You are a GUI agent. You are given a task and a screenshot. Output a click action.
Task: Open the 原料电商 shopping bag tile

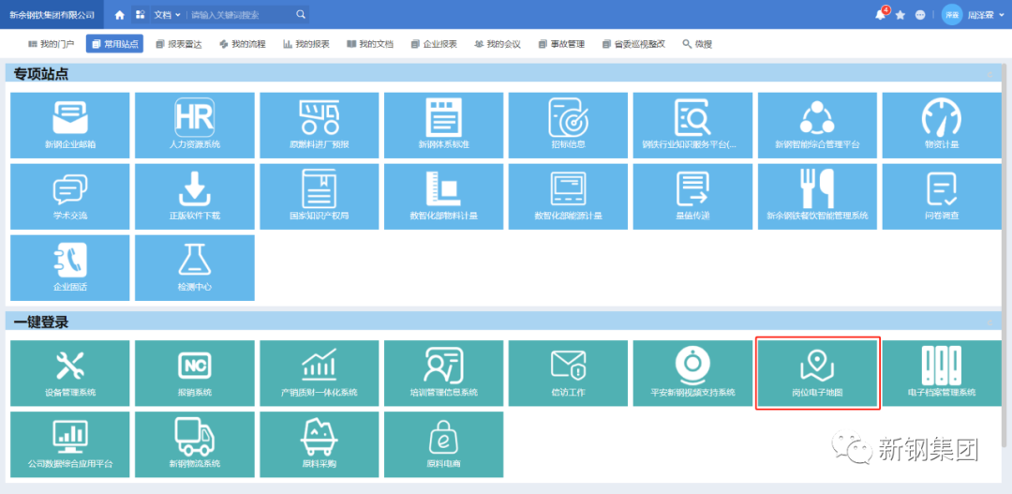pyautogui.click(x=444, y=444)
